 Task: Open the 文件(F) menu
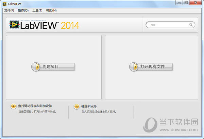(x=9, y=11)
